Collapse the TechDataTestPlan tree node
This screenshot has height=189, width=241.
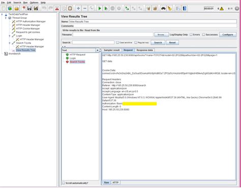[x=2, y=14]
